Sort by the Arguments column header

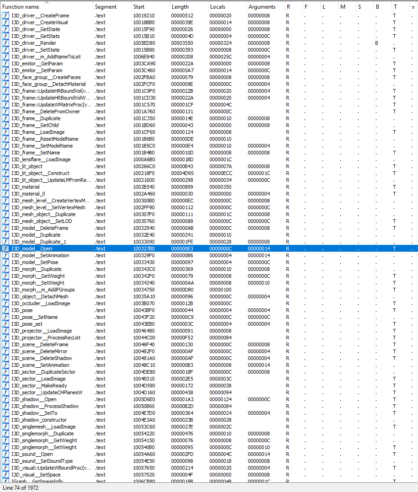pos(262,7)
